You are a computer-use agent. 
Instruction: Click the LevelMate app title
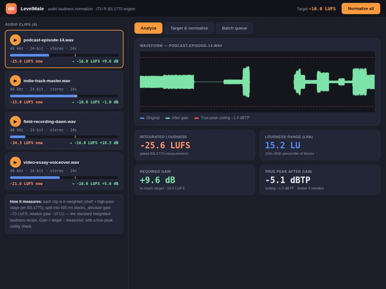click(x=32, y=9)
